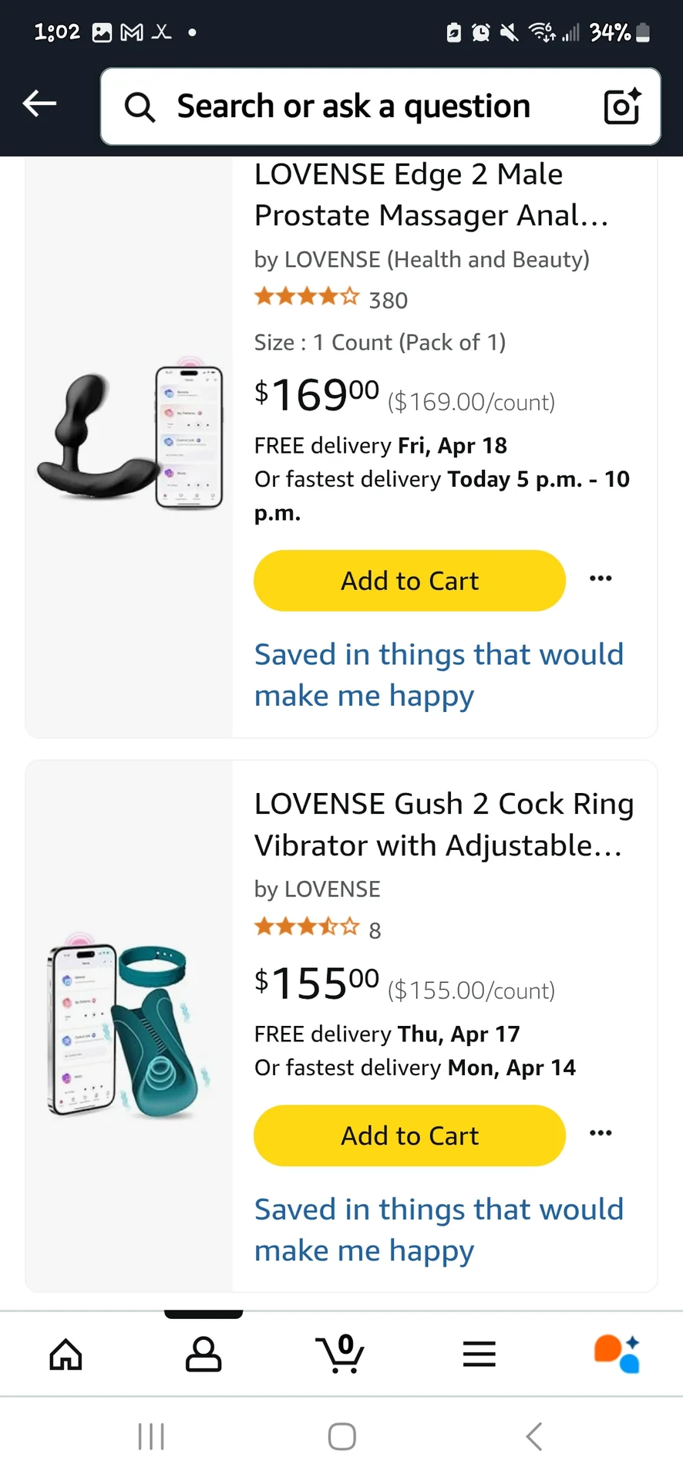Tap the back arrow in header

[40, 103]
